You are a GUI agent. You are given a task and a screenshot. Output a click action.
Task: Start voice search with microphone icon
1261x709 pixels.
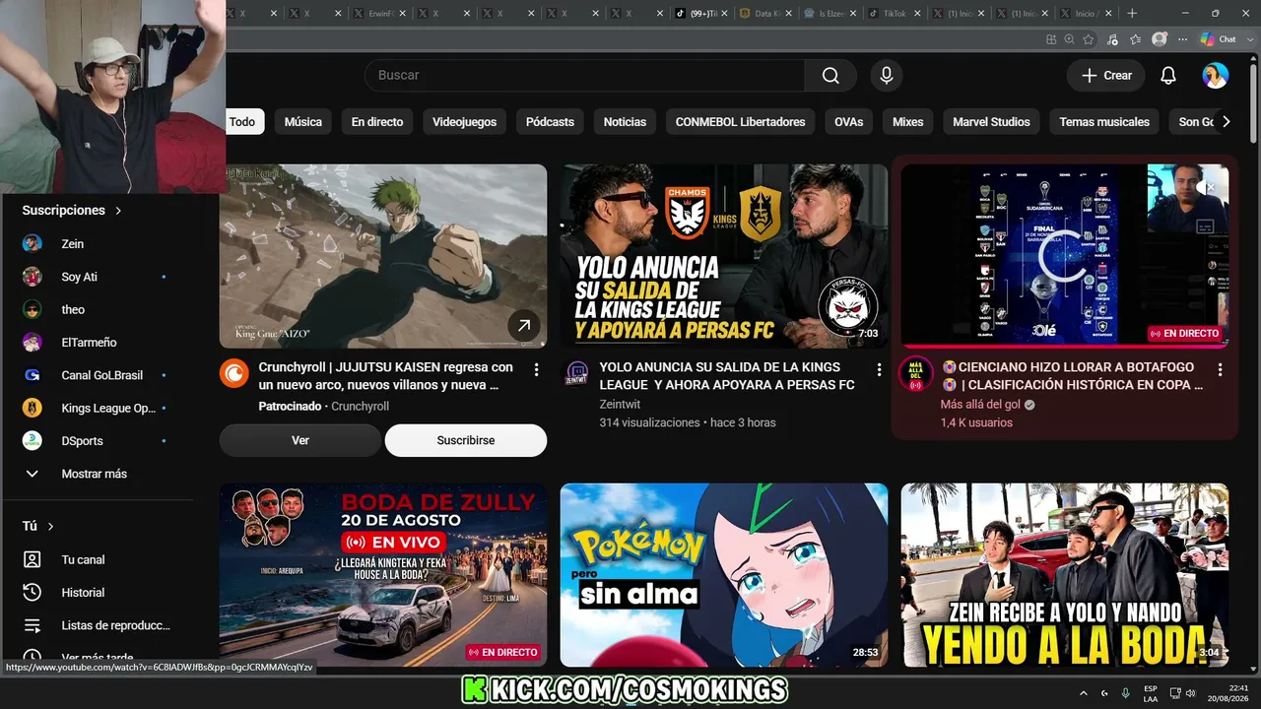[887, 76]
